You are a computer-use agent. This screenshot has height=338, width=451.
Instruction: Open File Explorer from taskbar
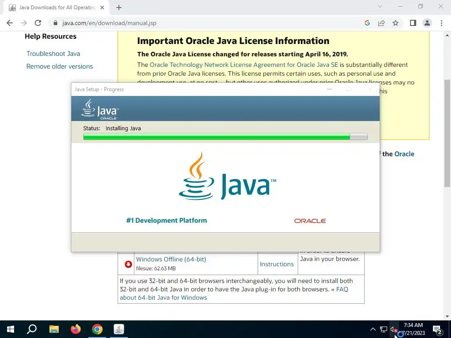click(54, 329)
